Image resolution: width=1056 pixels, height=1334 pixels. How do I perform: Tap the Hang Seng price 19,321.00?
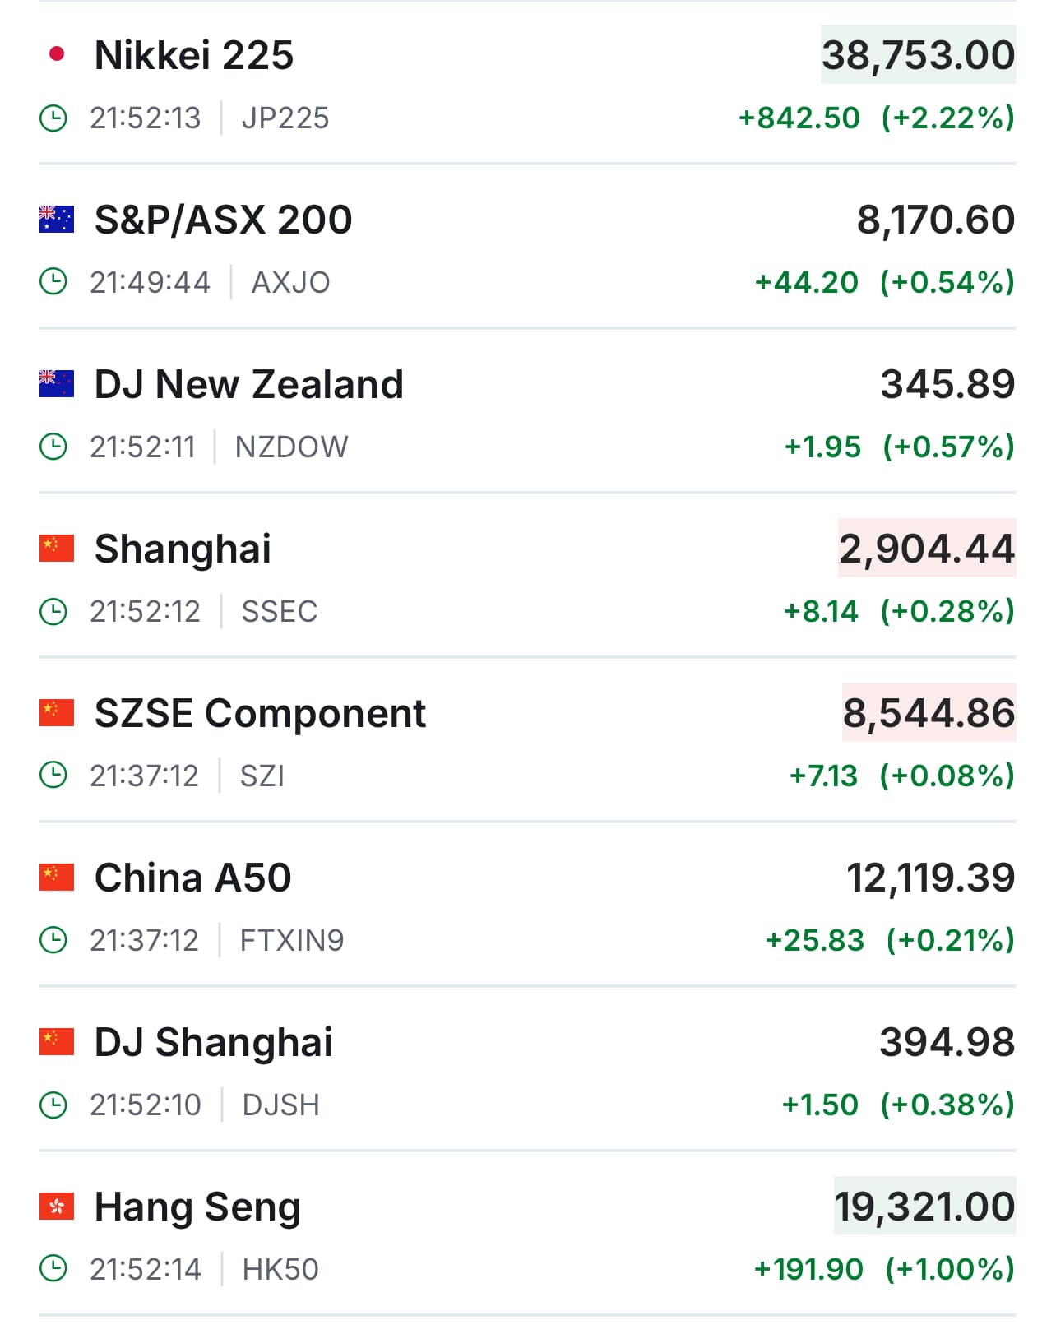924,1207
